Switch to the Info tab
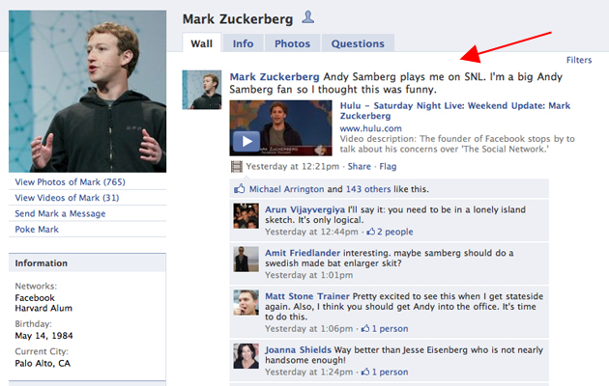 click(x=244, y=43)
